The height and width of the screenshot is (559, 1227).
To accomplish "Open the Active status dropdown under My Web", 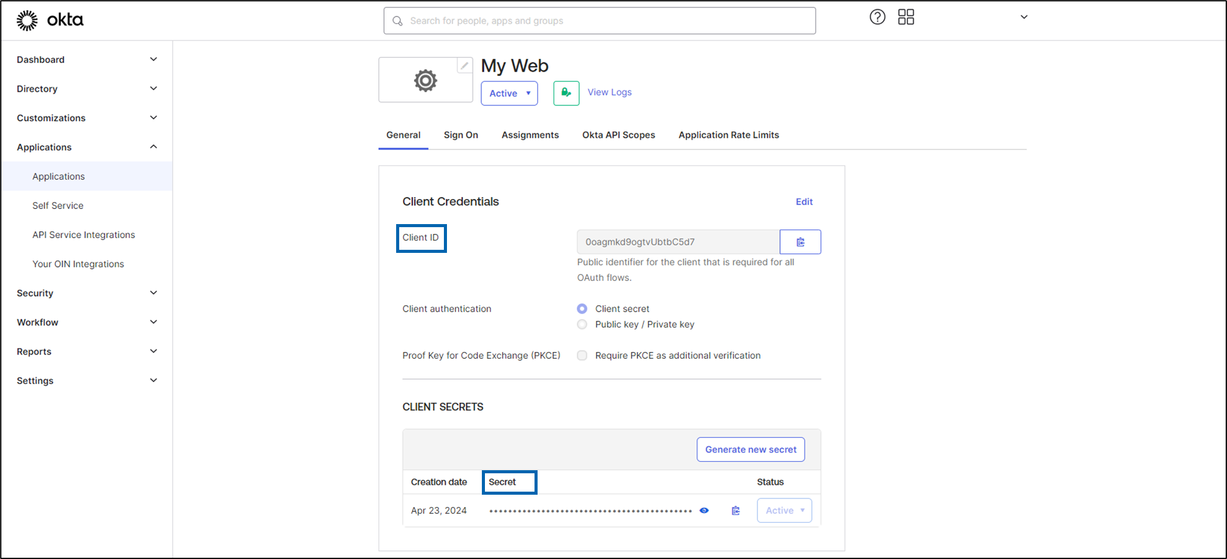I will tap(509, 93).
